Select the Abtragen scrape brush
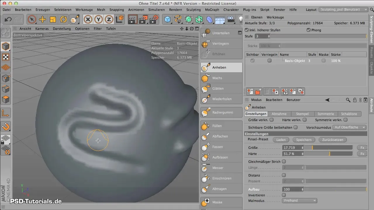The image size is (374, 210). click(x=221, y=189)
